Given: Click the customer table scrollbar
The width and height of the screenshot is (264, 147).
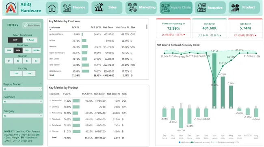Looking at the screenshot, I should (147, 27).
